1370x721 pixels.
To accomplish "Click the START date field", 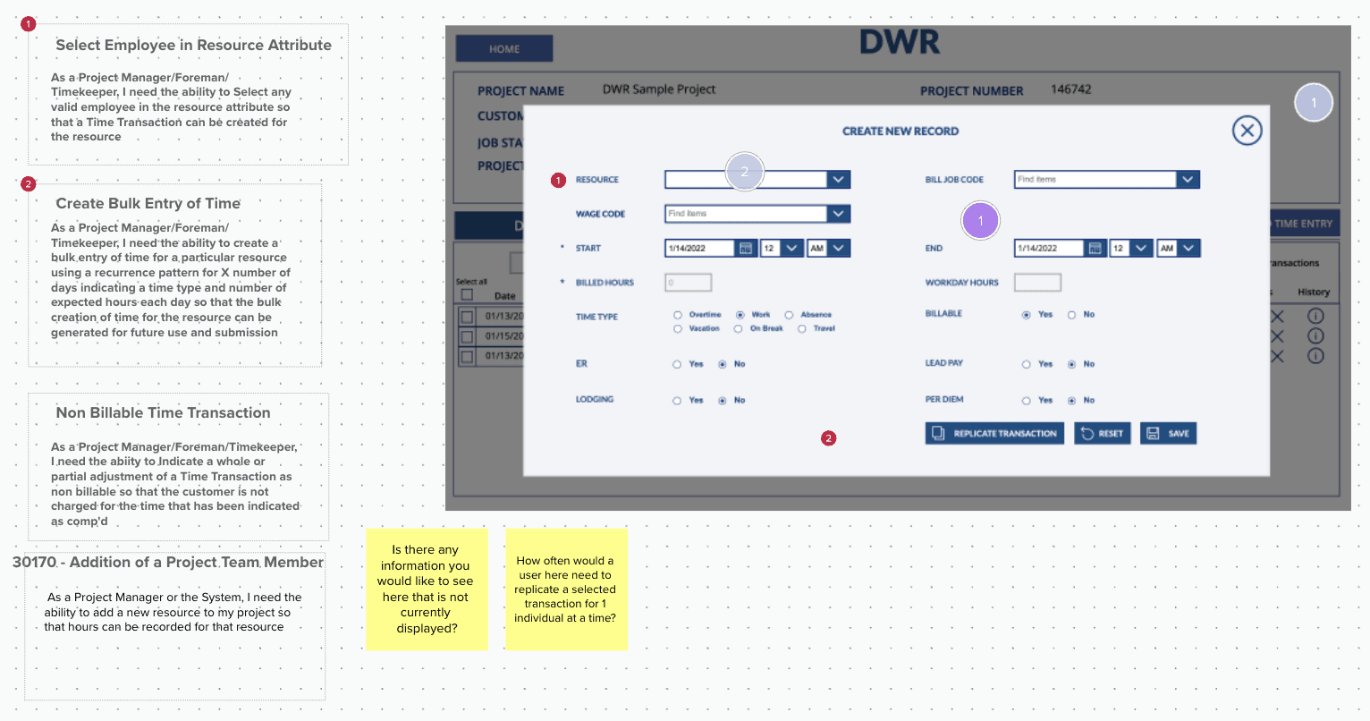I will click(701, 248).
